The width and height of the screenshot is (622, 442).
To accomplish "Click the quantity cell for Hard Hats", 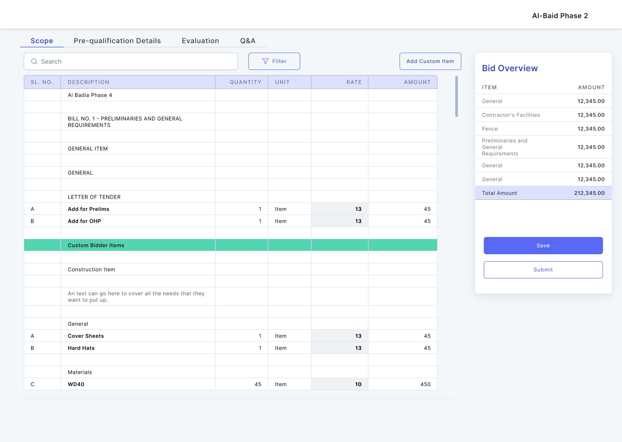I will coord(241,348).
